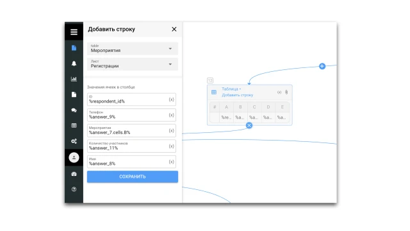Click Сохранить button
This screenshot has width=410, height=231.
point(133,177)
